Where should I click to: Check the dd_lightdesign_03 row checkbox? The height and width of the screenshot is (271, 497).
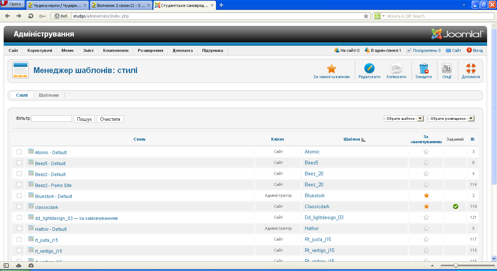click(19, 217)
